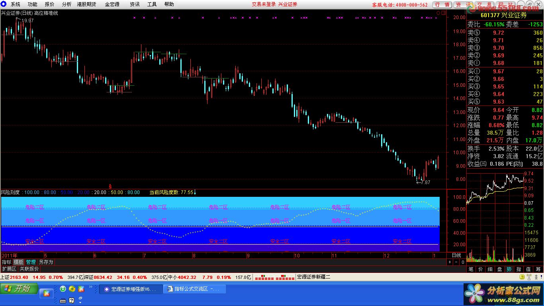The height and width of the screenshot is (306, 544).
Task: Click the blue pin icon in status bar
Action: pos(540,277)
